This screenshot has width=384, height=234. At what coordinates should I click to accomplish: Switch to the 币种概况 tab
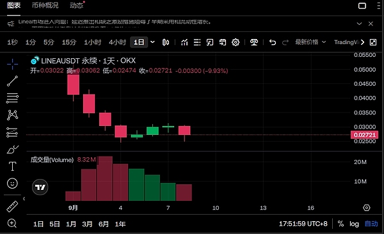[45, 5]
